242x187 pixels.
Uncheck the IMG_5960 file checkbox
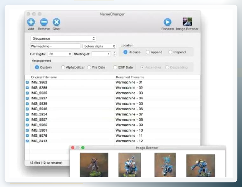(x=27, y=125)
